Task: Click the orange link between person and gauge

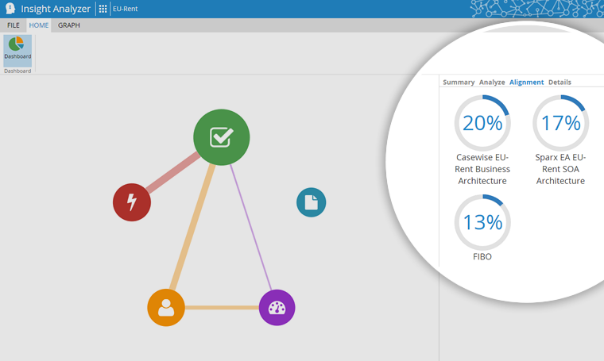Action: [222, 308]
